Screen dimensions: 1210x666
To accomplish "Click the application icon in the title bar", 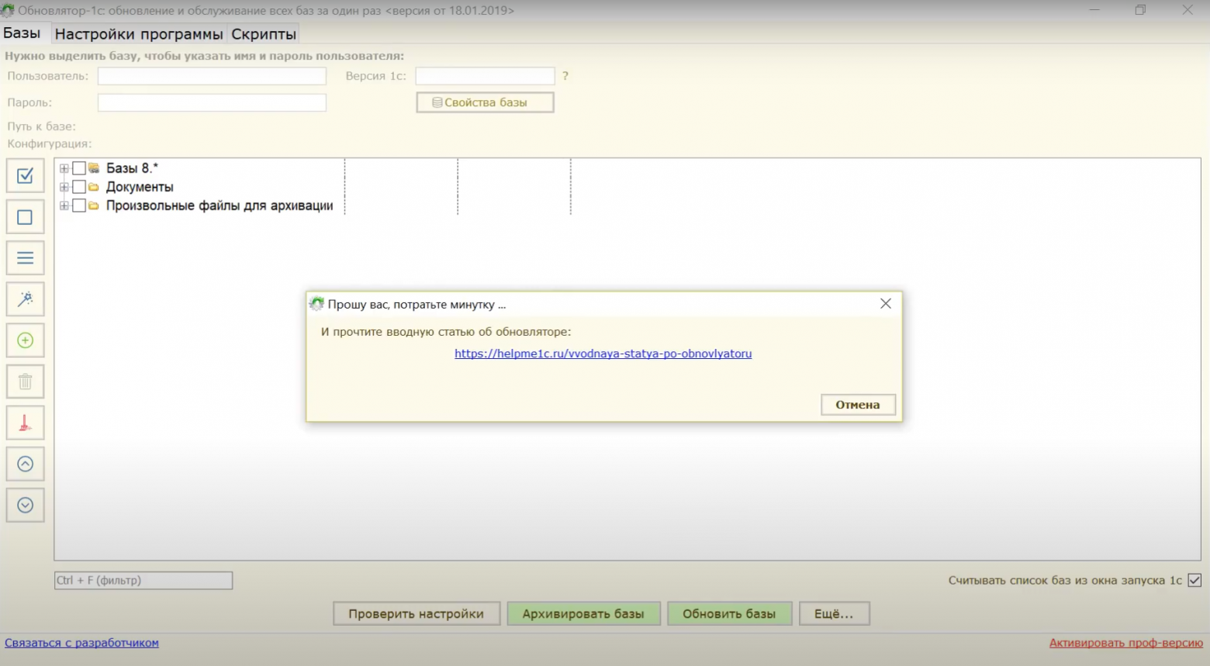I will click(7, 11).
